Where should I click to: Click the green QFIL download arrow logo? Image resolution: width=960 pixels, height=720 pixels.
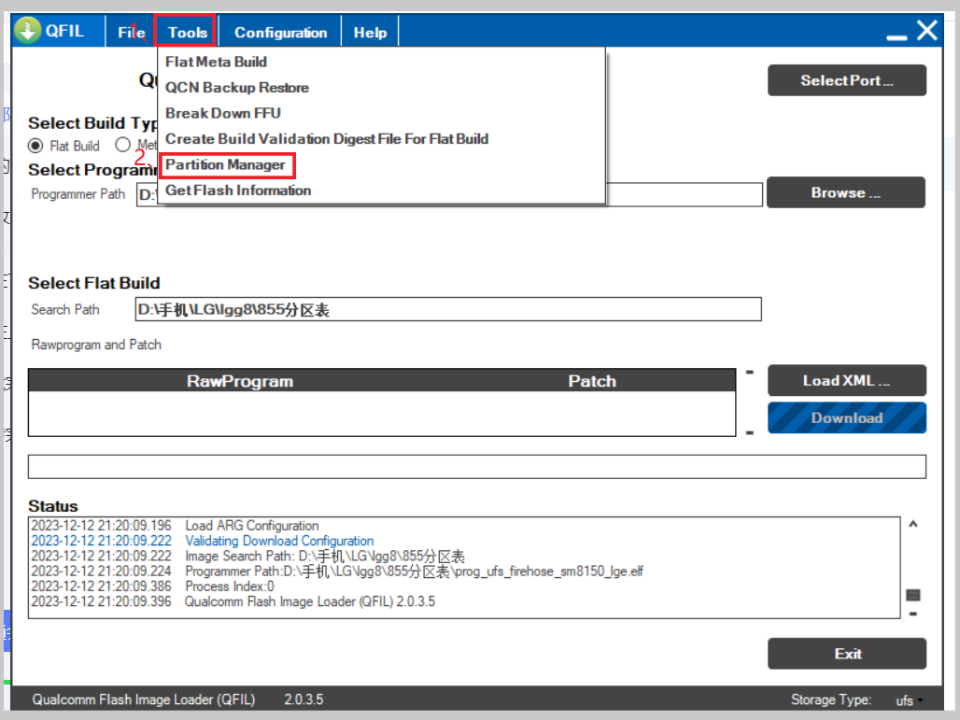click(29, 31)
